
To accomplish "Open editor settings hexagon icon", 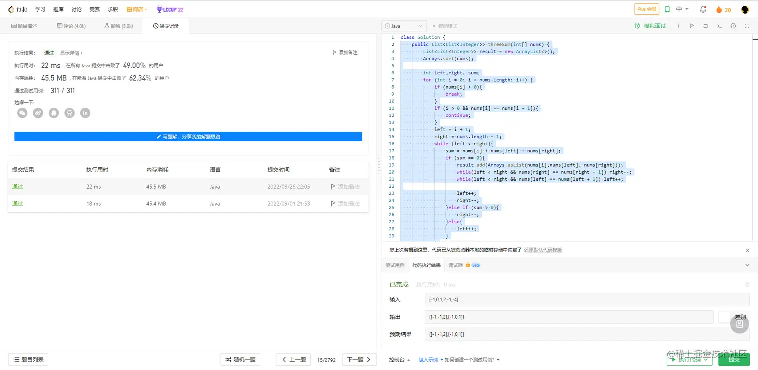I will point(733,26).
